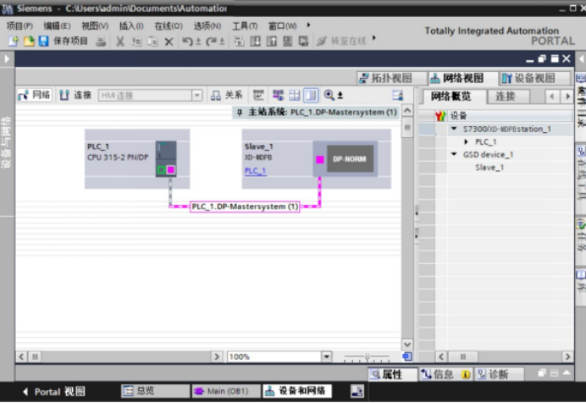Screen dimensions: 586x403
Task: Create a new project via toolbar icon
Action: pos(13,41)
